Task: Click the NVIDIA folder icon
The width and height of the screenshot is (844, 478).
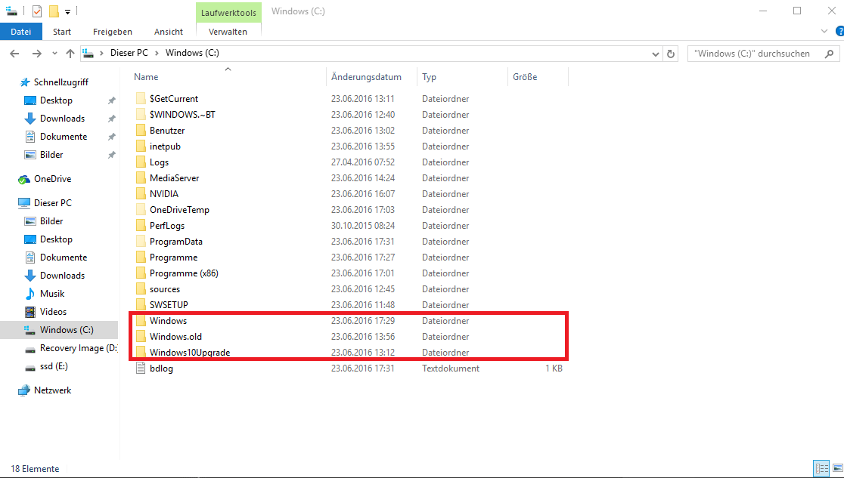Action: 141,193
